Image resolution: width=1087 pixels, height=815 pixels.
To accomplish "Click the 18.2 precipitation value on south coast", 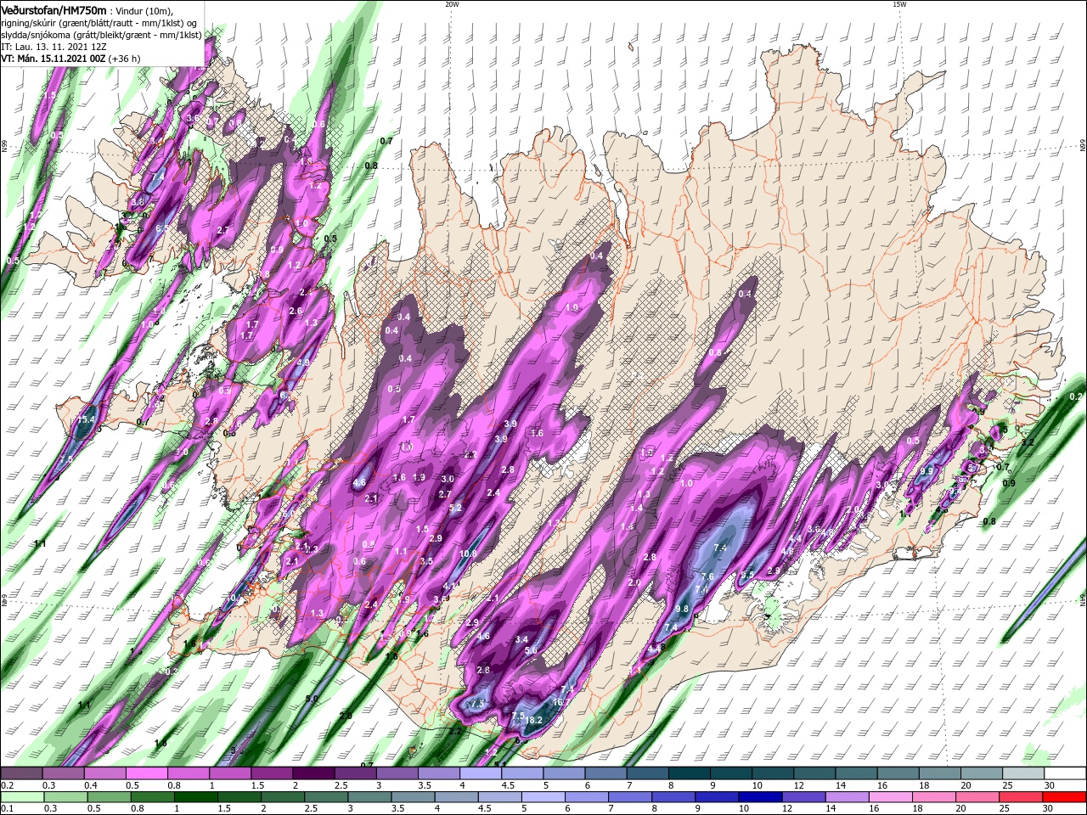I will (533, 720).
